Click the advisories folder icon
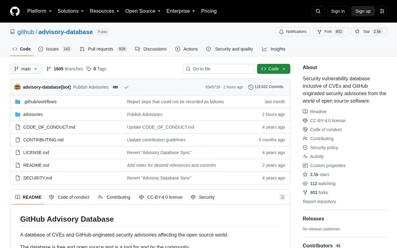Screen dimensions: 397x248 point(18,114)
